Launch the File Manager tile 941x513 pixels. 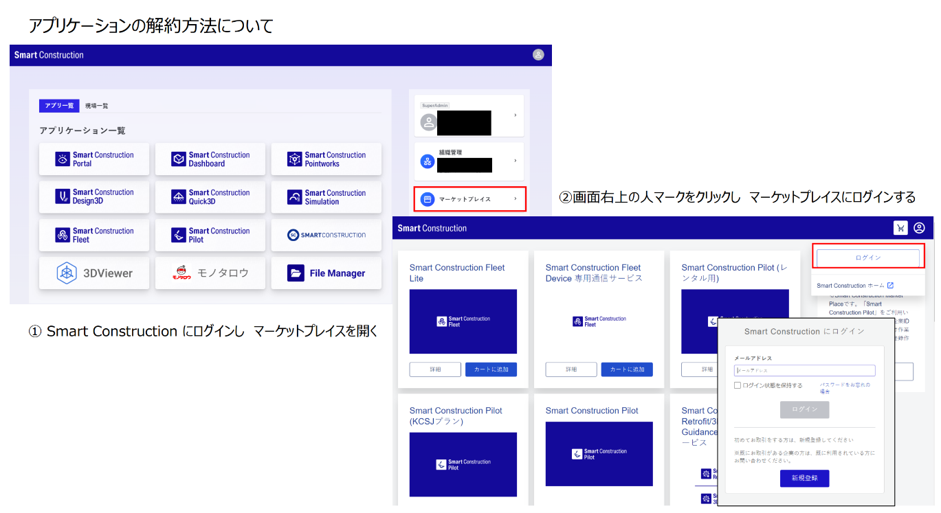tap(326, 273)
